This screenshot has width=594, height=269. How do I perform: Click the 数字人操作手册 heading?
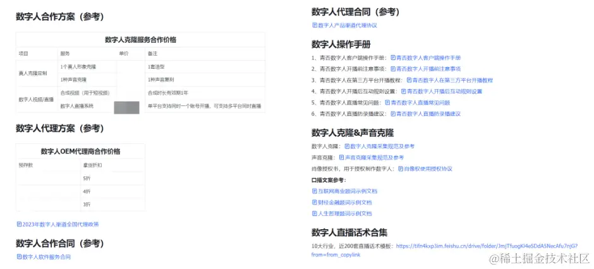click(341, 44)
